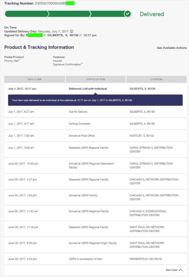
Task: Click the green Delivered checkmark circle
Action: point(128,14)
